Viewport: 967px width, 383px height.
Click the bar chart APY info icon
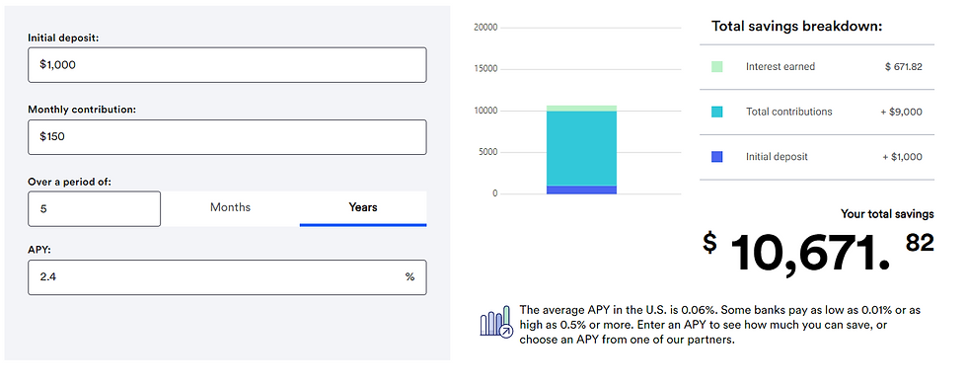[x=496, y=321]
